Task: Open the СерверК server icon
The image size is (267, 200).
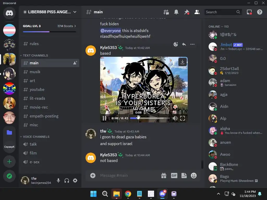Action: (x=9, y=147)
